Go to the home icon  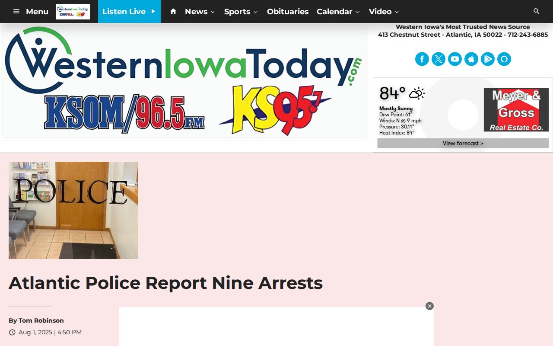point(173,11)
